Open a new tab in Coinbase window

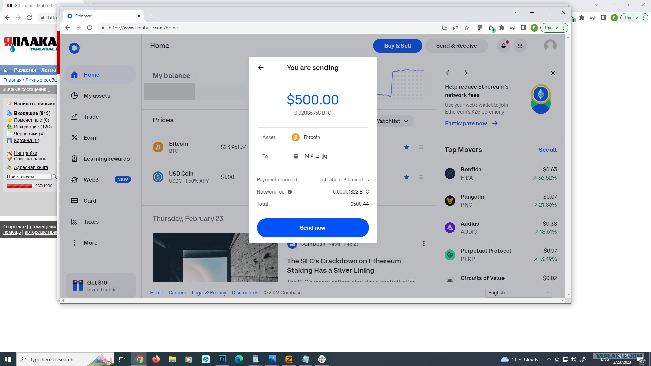pos(152,16)
